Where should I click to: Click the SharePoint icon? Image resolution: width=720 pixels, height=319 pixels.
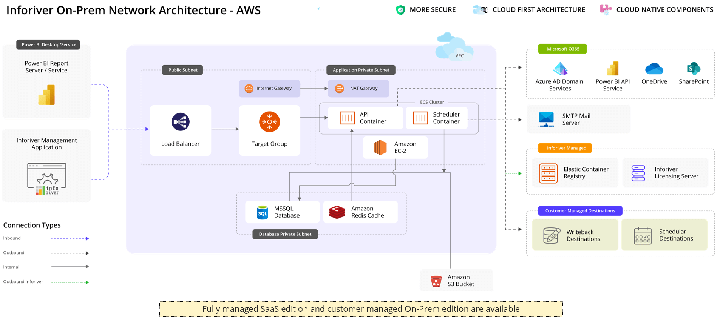click(694, 69)
